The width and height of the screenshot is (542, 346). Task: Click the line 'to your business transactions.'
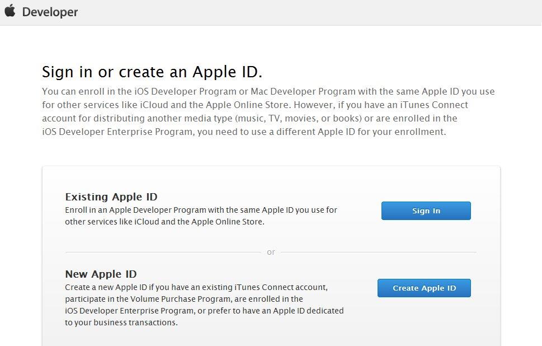pyautogui.click(x=121, y=322)
